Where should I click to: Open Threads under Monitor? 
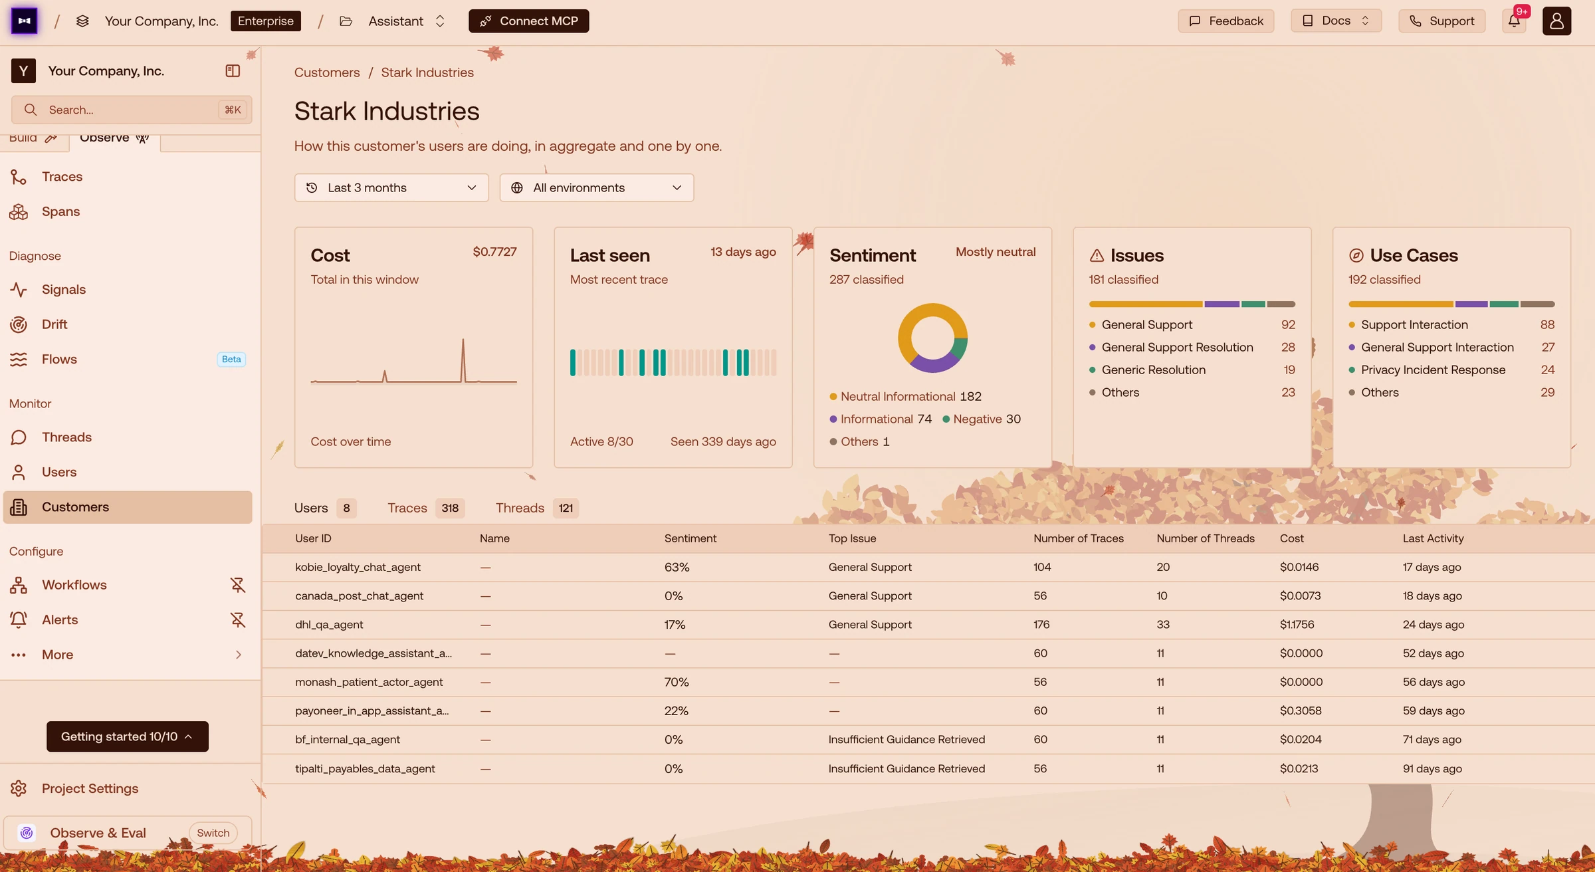tap(128, 437)
